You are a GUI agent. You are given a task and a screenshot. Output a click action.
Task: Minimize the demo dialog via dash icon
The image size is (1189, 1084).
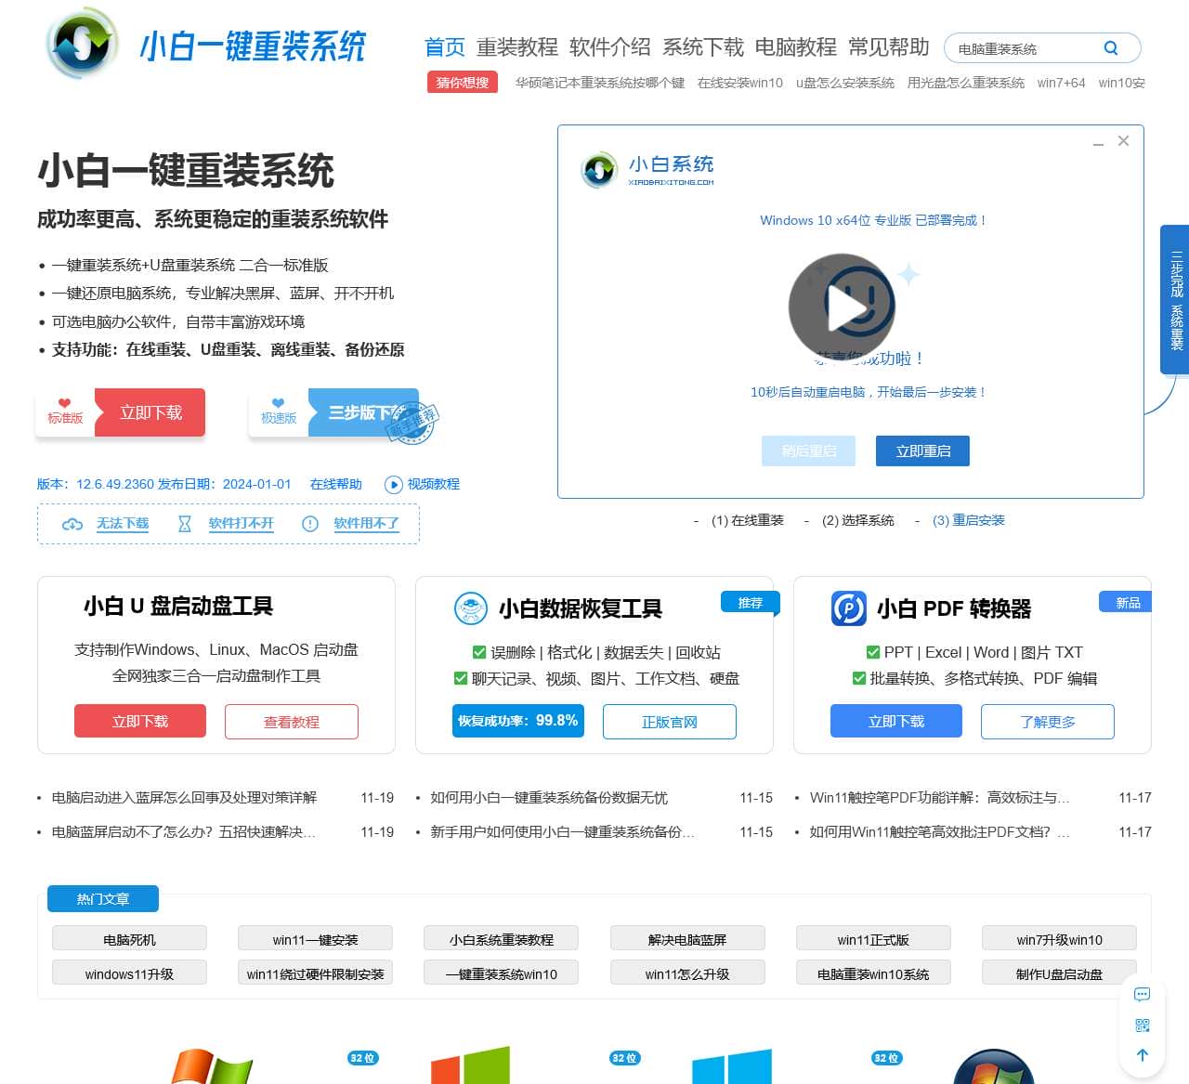1098,143
